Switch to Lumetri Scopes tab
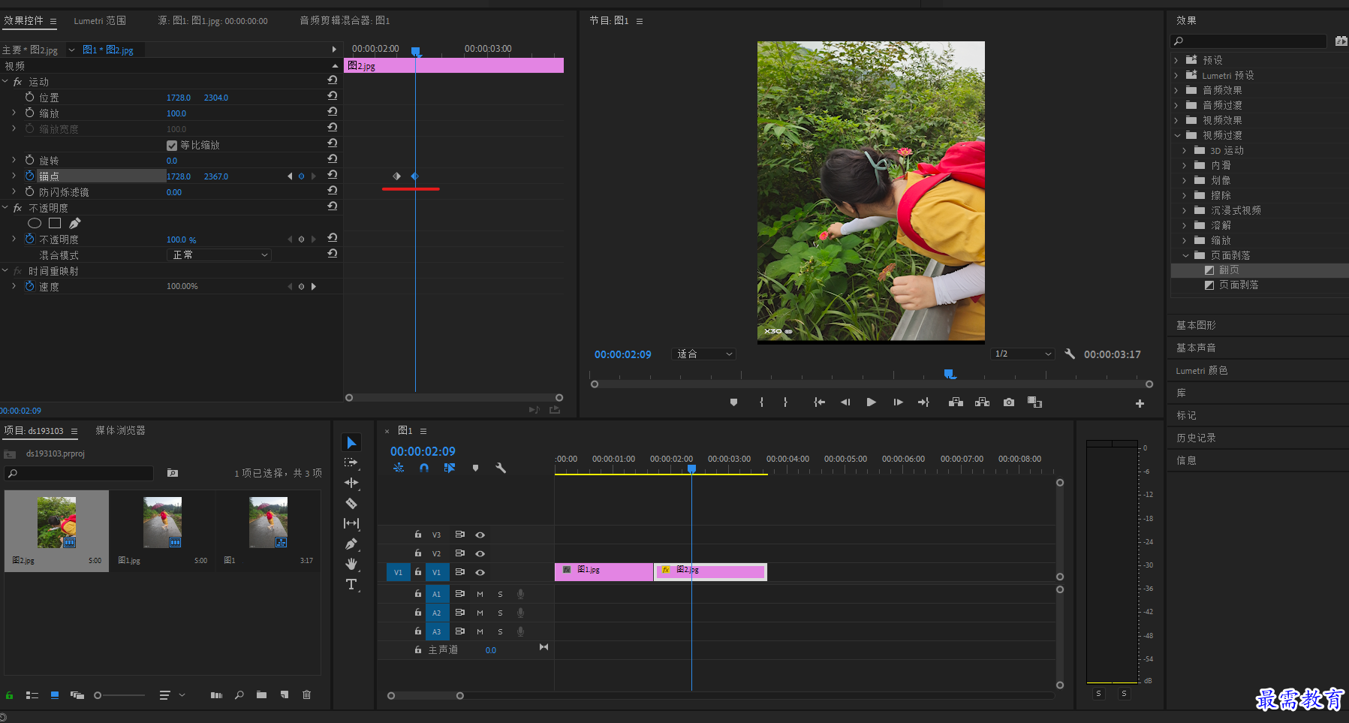 pyautogui.click(x=100, y=21)
